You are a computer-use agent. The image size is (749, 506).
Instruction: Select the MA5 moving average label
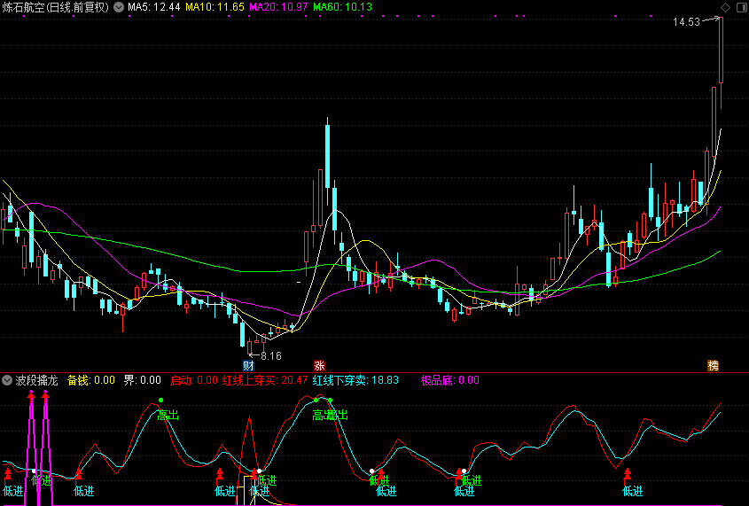coord(154,7)
